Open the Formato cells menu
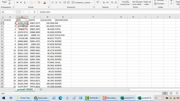This screenshot has width=180, height=101. [160, 4]
